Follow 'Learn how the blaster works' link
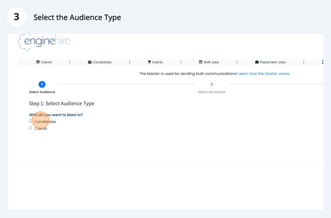The width and height of the screenshot is (331, 218). 264,73
